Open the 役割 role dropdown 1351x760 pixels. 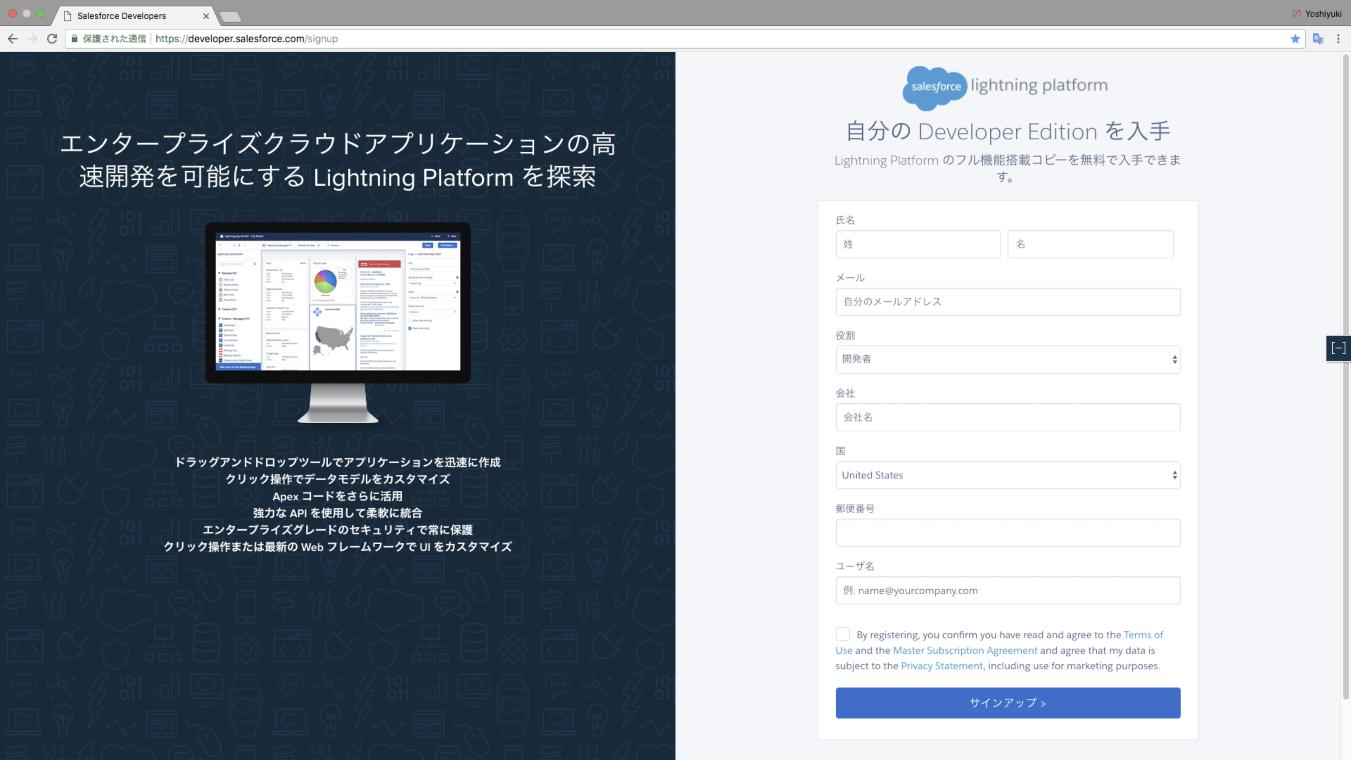(x=1008, y=359)
